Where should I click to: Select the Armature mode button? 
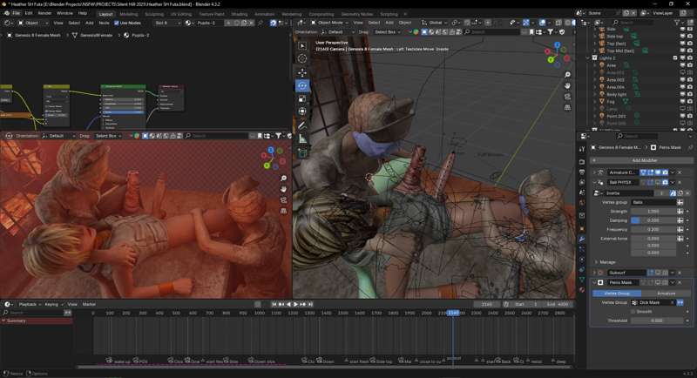pyautogui.click(x=666, y=293)
